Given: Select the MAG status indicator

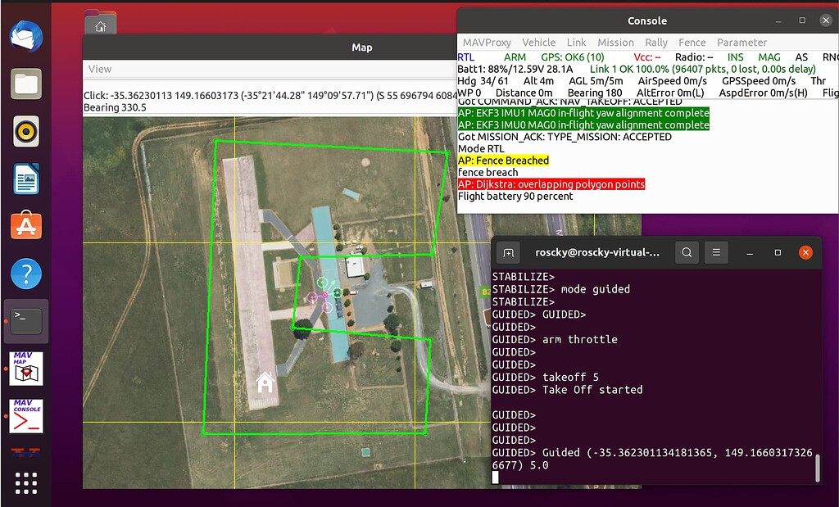Looking at the screenshot, I should (x=767, y=57).
